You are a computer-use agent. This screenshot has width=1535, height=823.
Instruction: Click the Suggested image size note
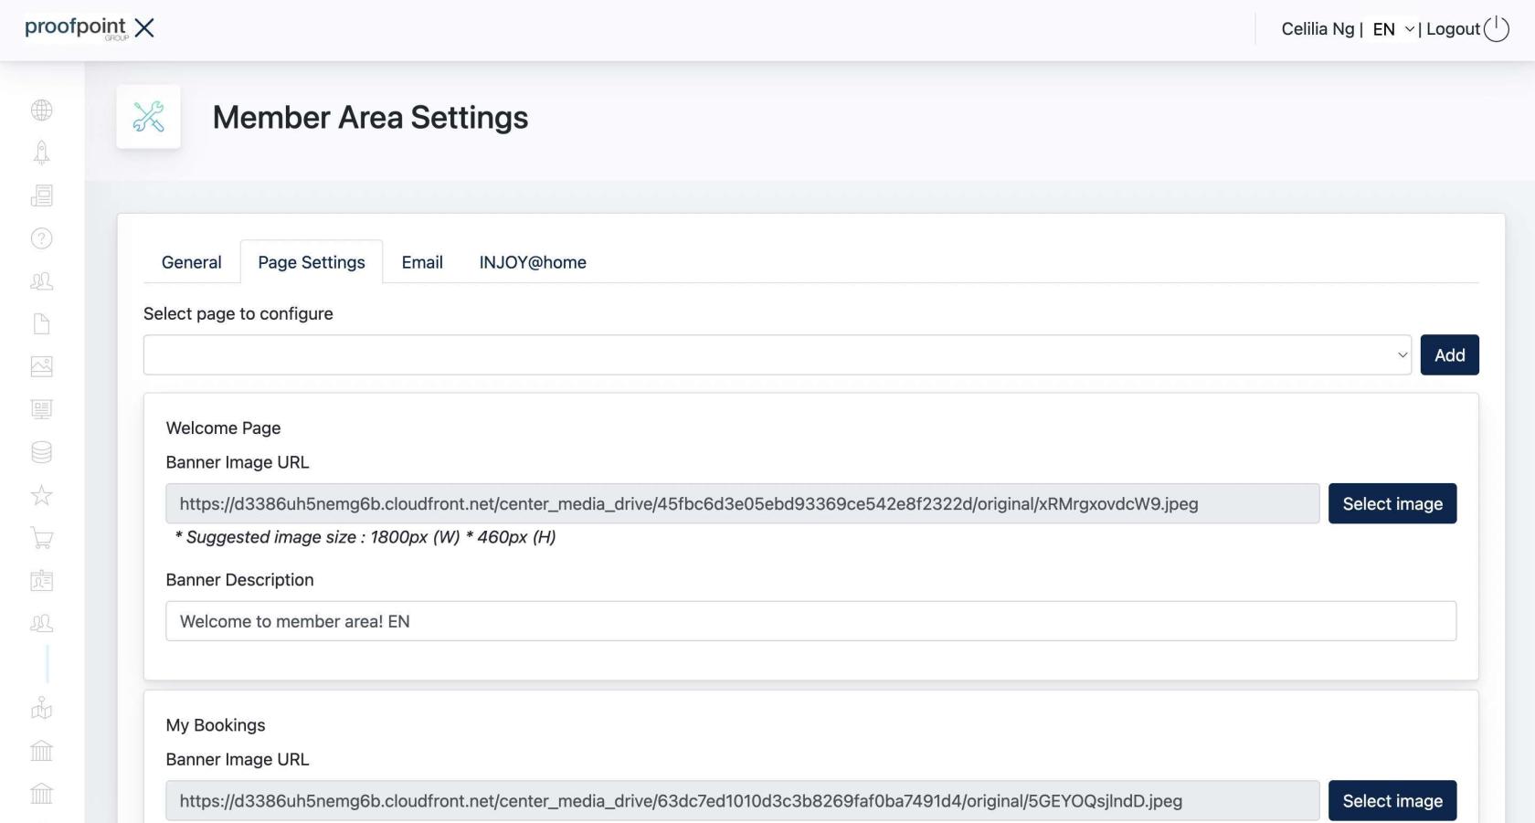coord(365,537)
